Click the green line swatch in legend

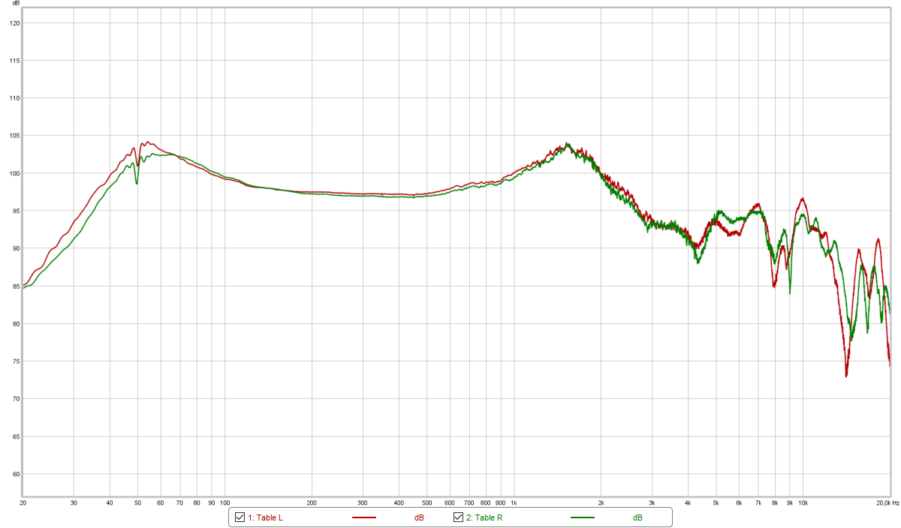point(582,517)
